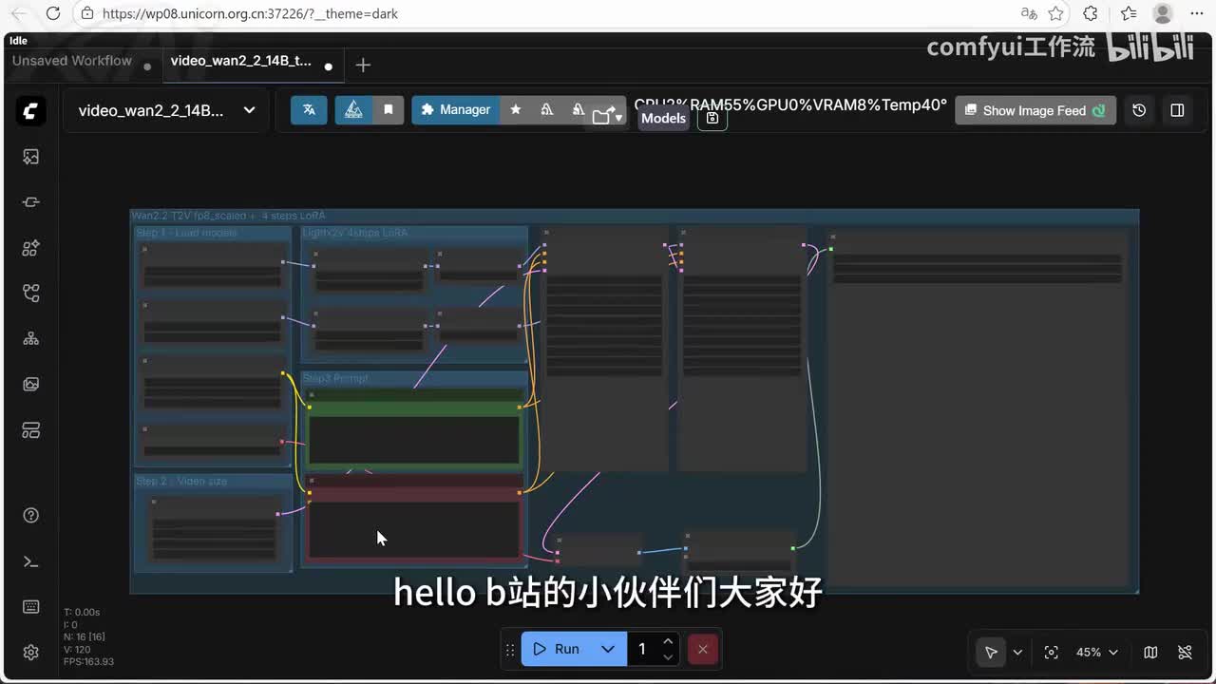Toggle the minimap icon
Screen dimensions: 1216x684
pos(1150,652)
